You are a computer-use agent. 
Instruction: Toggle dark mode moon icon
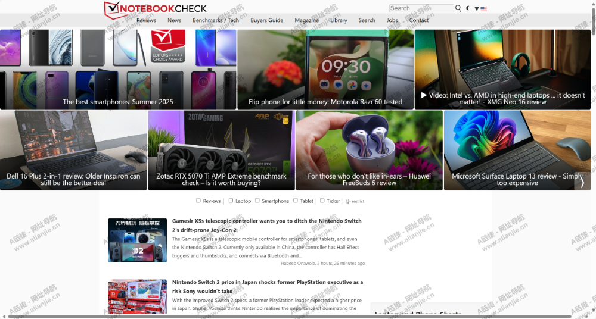(468, 8)
